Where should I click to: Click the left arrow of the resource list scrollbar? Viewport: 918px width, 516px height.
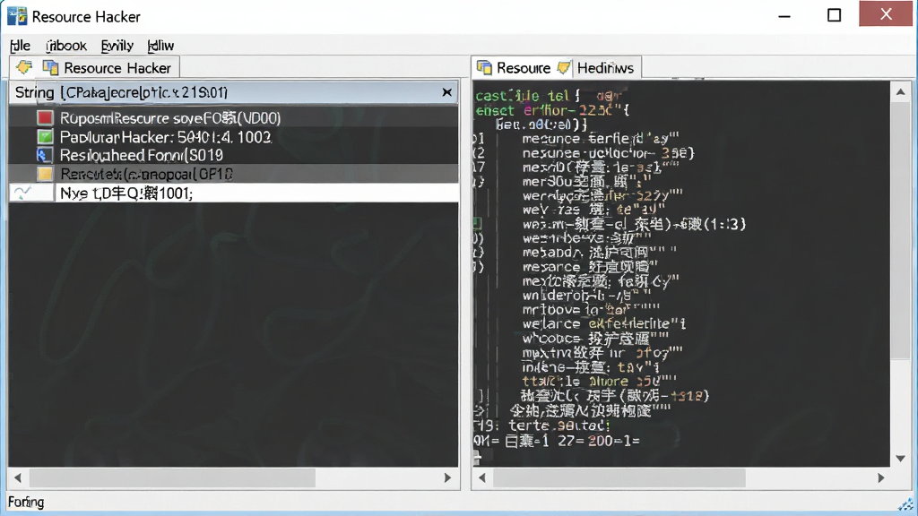pos(18,478)
